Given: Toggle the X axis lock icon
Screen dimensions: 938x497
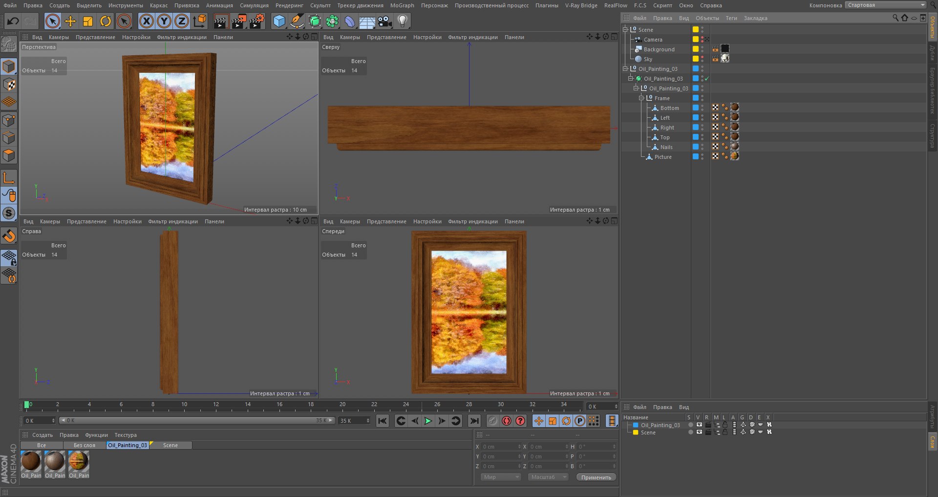Looking at the screenshot, I should click(146, 21).
